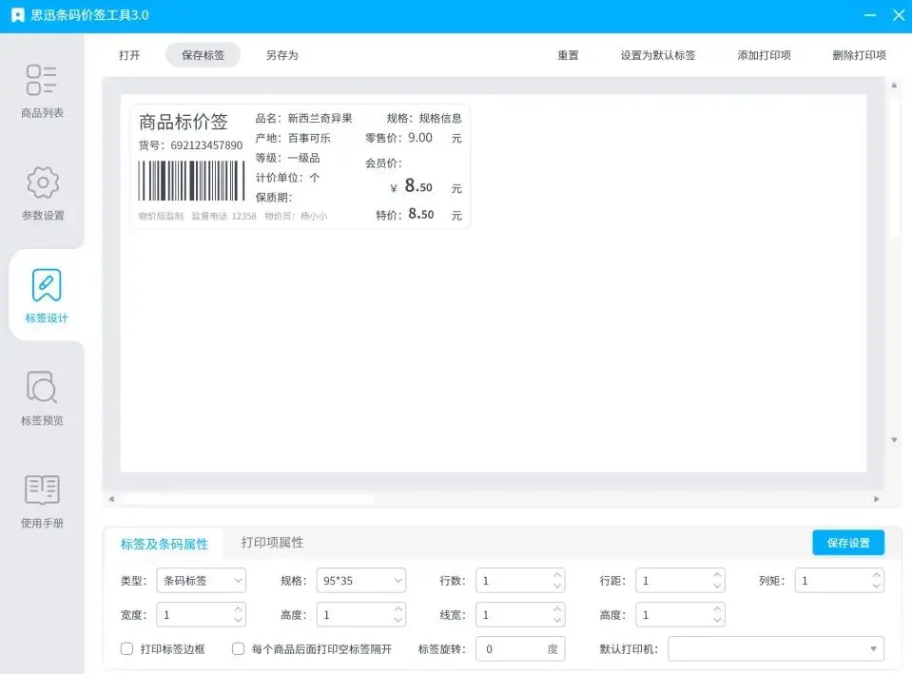Go to 参数设置 settings gear

pos(43,193)
